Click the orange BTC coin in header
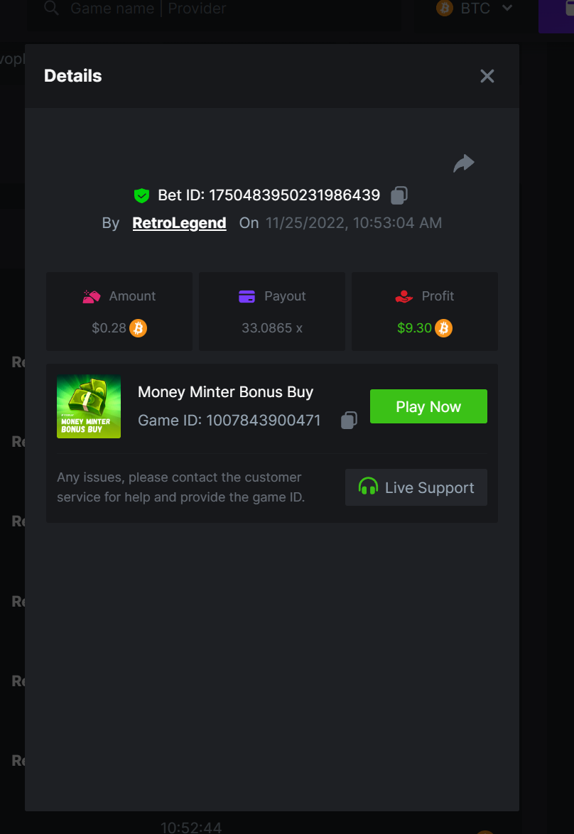The width and height of the screenshot is (574, 834). (445, 8)
